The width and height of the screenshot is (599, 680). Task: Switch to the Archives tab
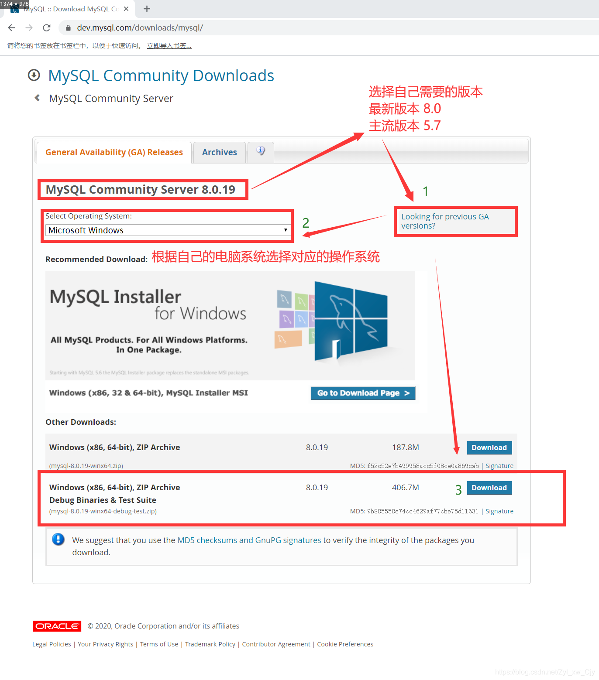click(219, 152)
